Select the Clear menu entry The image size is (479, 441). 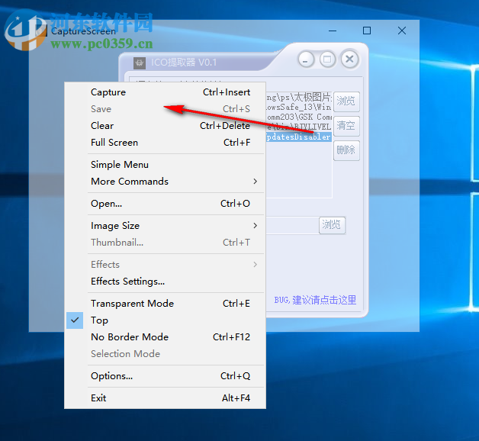pyautogui.click(x=165, y=126)
